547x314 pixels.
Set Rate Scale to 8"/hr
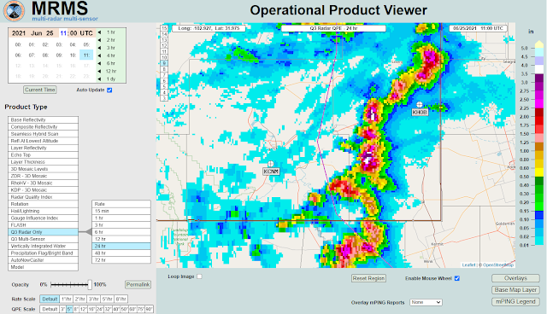coord(121,299)
